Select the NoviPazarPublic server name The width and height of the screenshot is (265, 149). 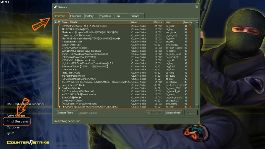71,88
